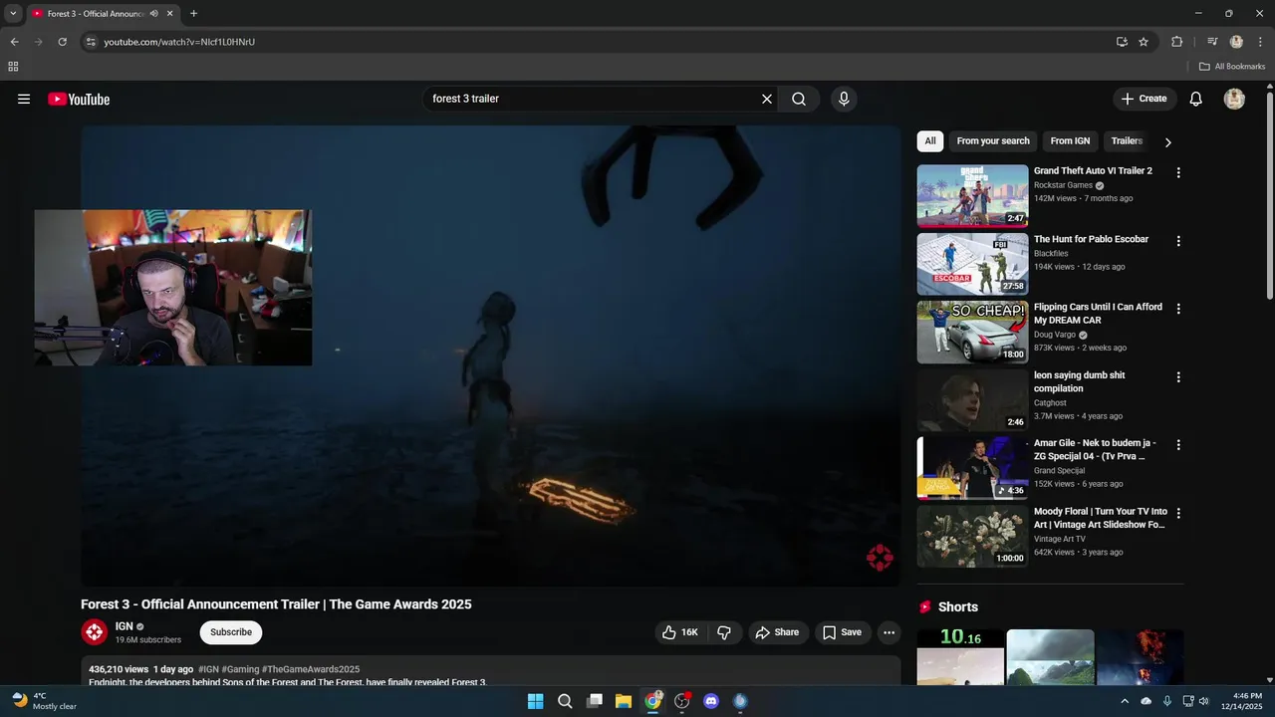Click the #TheGameAwards2025 hashtag

[x=311, y=669]
